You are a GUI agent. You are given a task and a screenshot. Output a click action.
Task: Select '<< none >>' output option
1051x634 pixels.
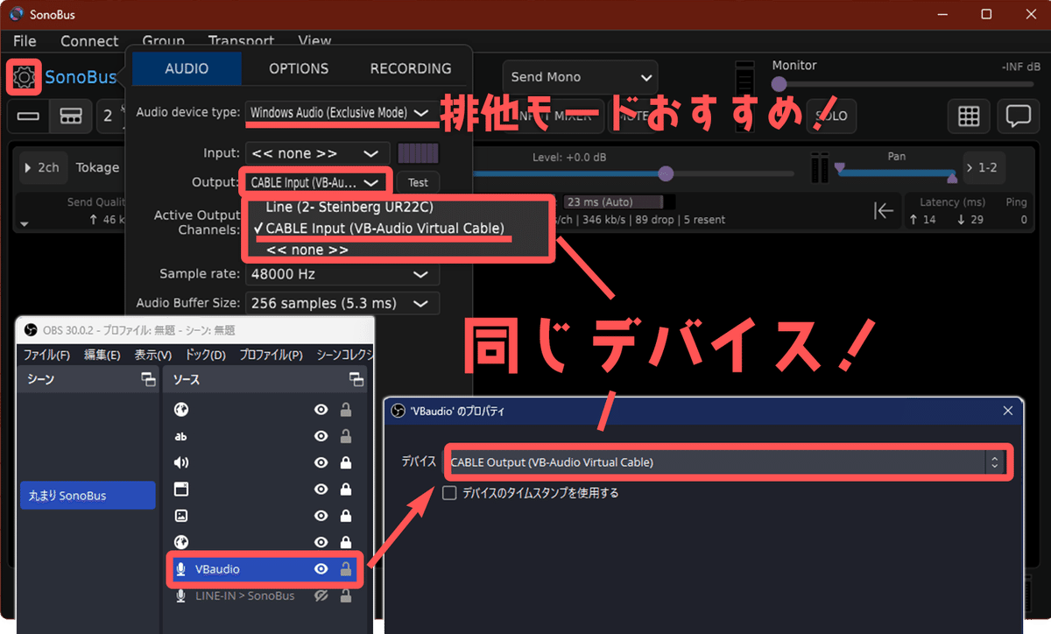307,250
